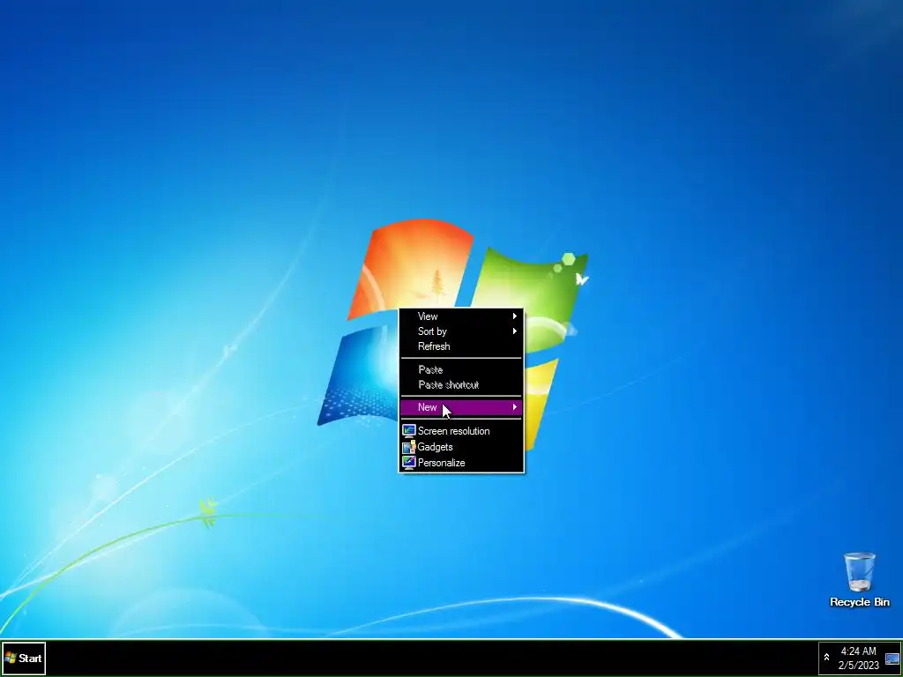The height and width of the screenshot is (677, 903).
Task: Show hidden tray icons arrow
Action: (826, 658)
